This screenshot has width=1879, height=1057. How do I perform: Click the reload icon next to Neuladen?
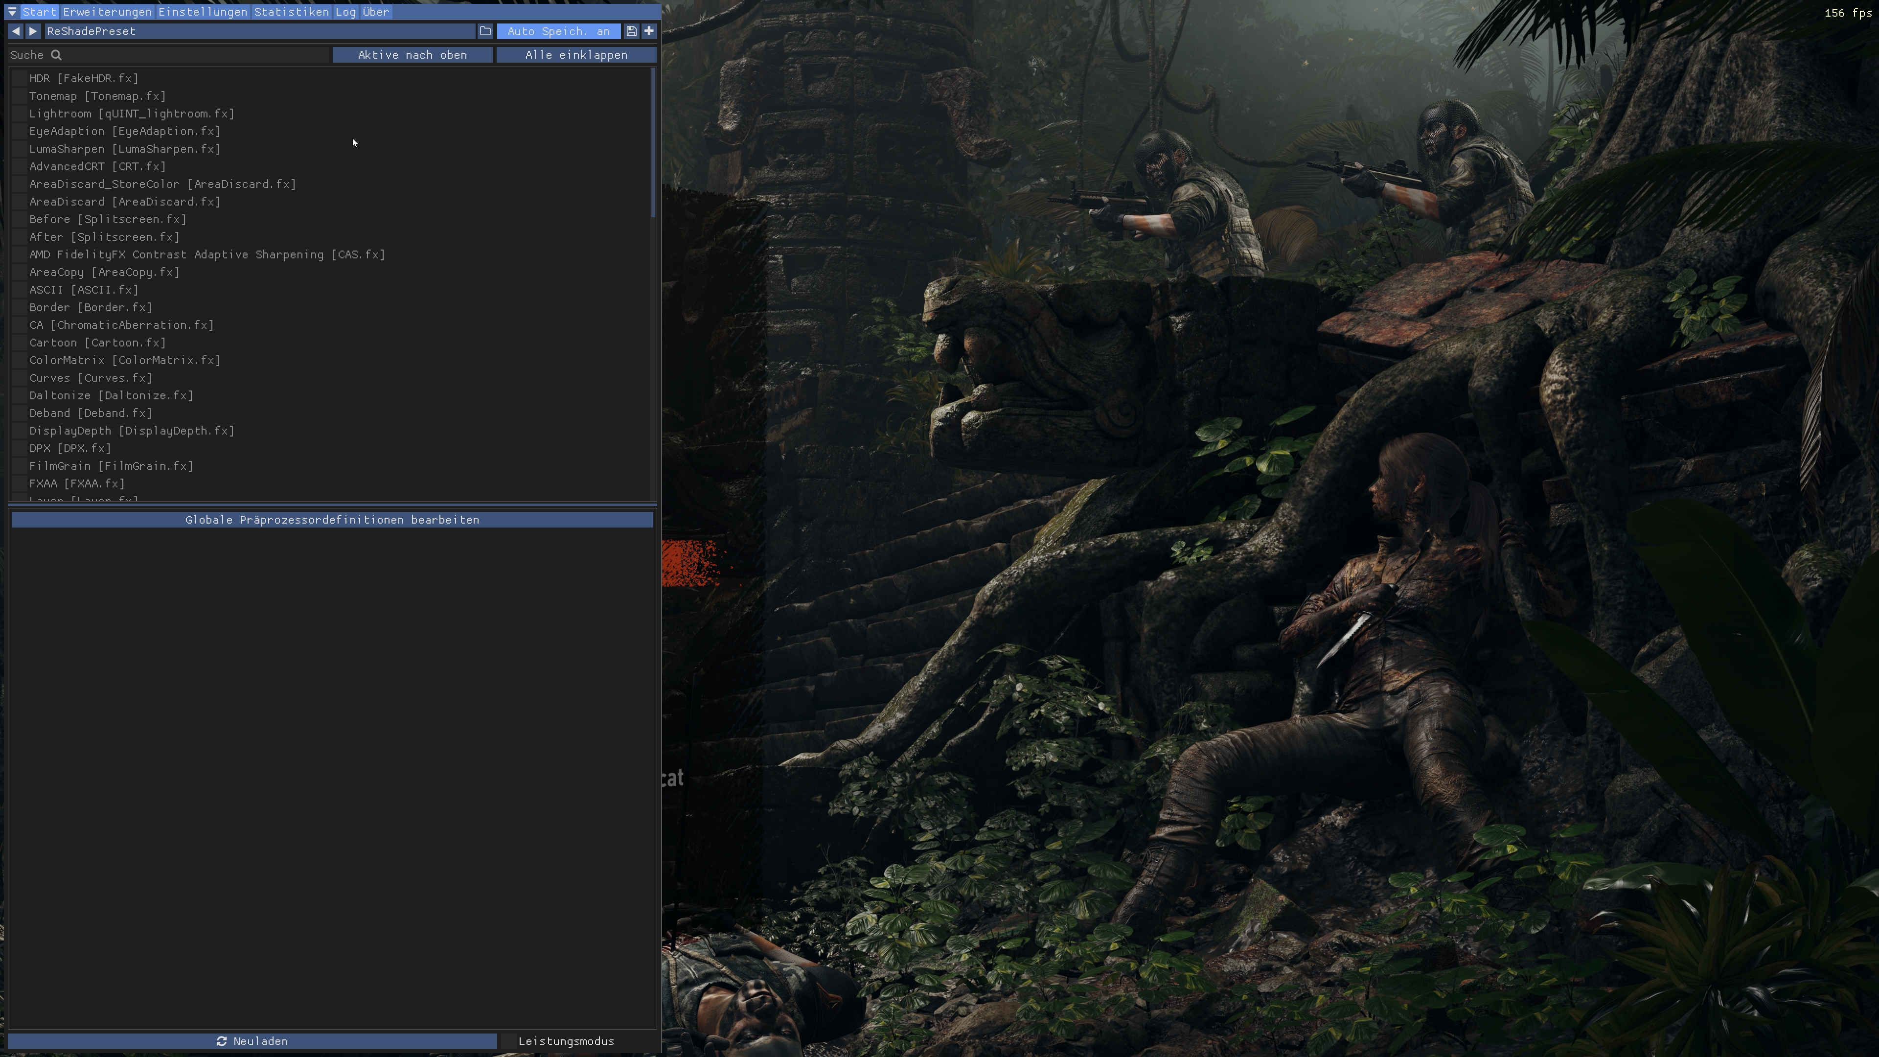pos(222,1041)
